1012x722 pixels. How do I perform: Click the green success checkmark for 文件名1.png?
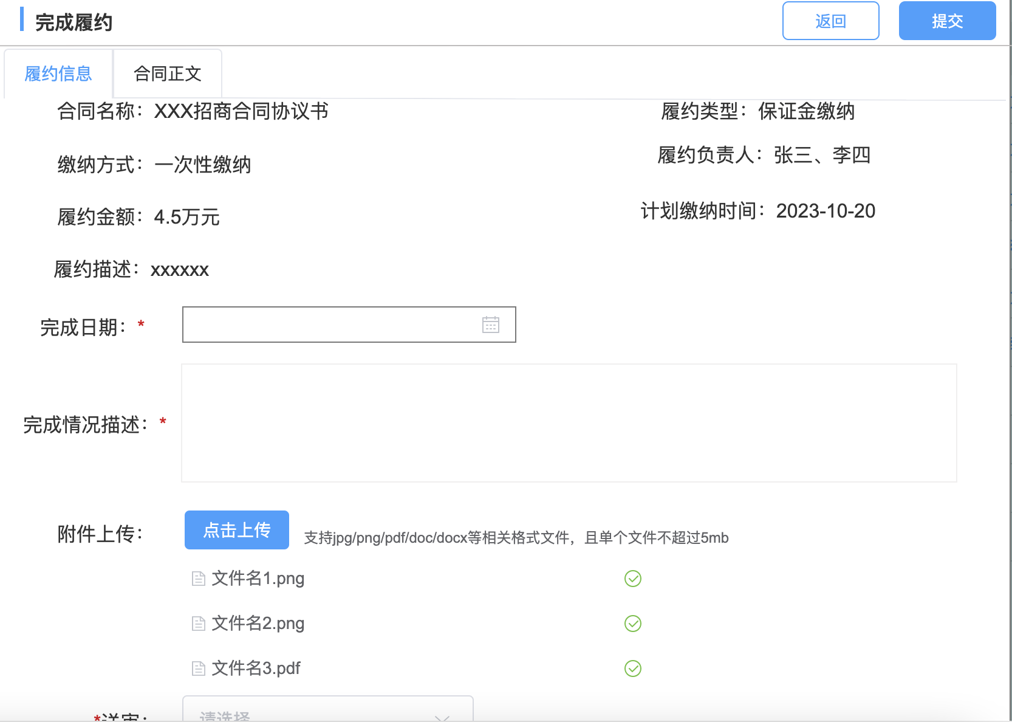pos(633,579)
